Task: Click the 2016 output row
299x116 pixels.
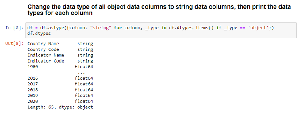Action: (x=60, y=78)
